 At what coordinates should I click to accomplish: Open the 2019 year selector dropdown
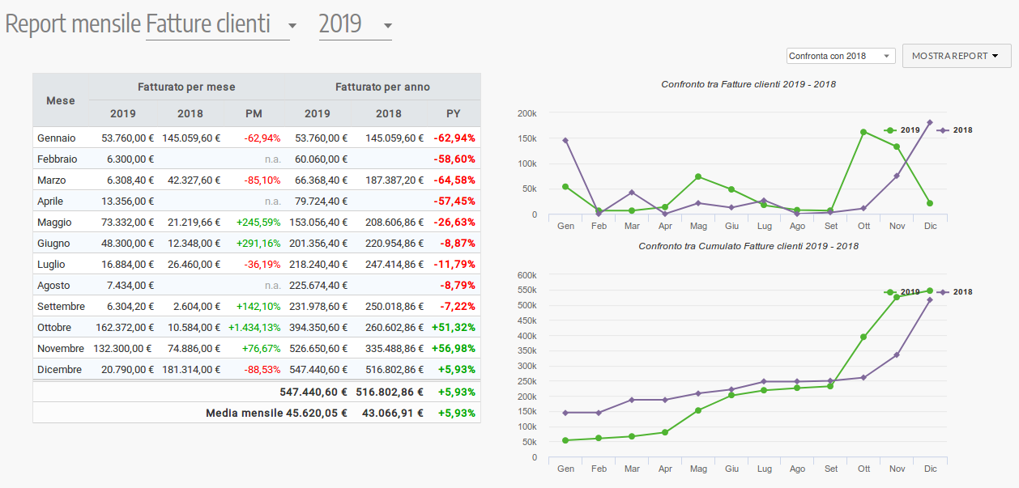[x=355, y=24]
